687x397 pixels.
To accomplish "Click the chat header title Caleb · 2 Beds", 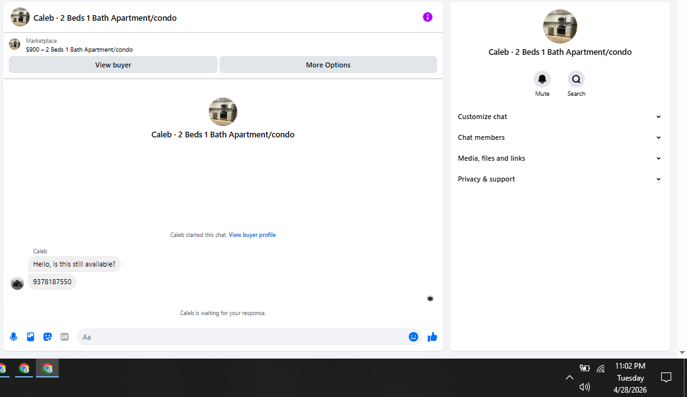I will 105,18.
